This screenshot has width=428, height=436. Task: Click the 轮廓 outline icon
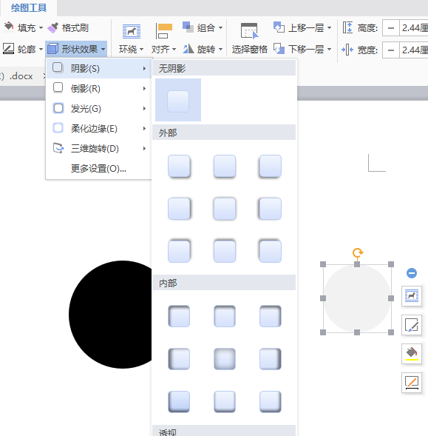pos(9,49)
